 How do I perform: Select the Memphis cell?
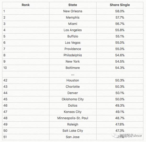click(x=73, y=18)
